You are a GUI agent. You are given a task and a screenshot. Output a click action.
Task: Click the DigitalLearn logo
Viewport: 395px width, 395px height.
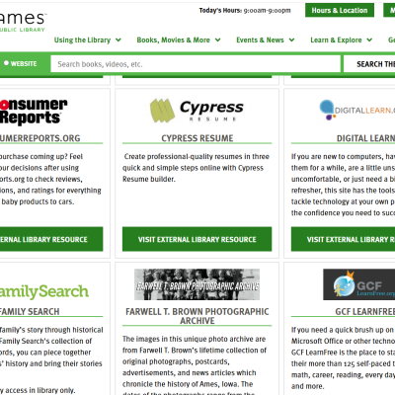pos(357,111)
